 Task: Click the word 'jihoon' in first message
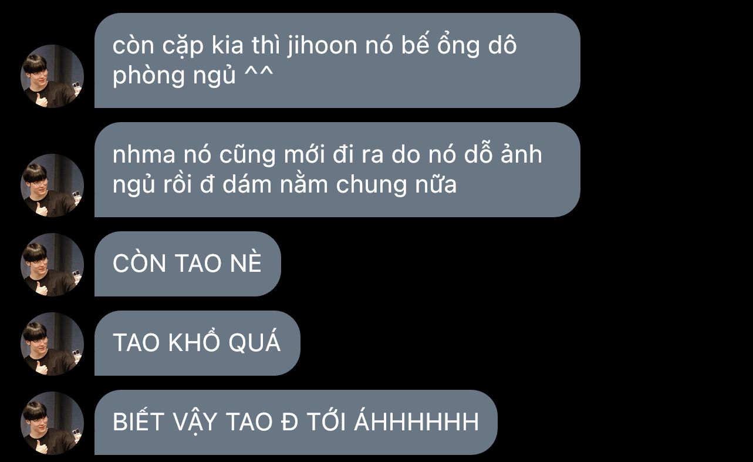[323, 46]
